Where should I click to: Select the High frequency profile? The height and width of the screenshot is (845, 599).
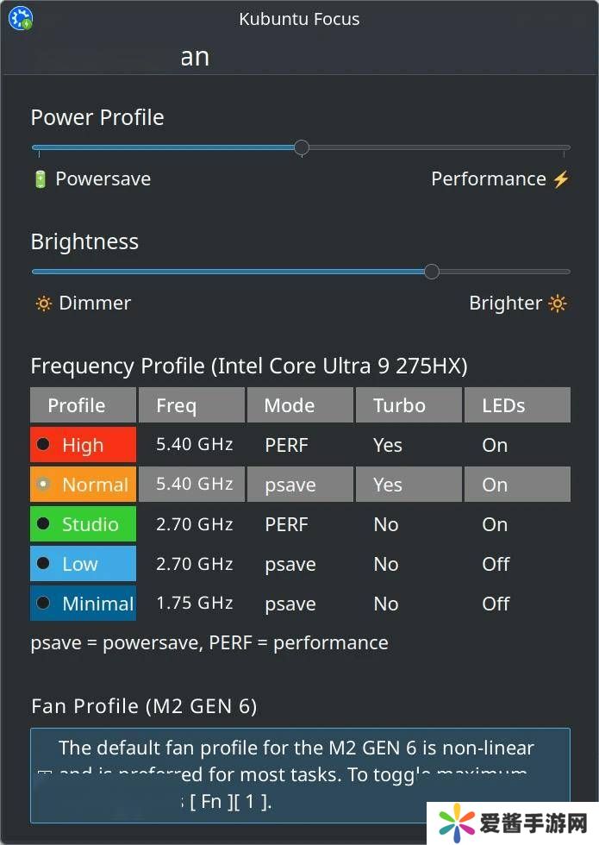[43, 446]
